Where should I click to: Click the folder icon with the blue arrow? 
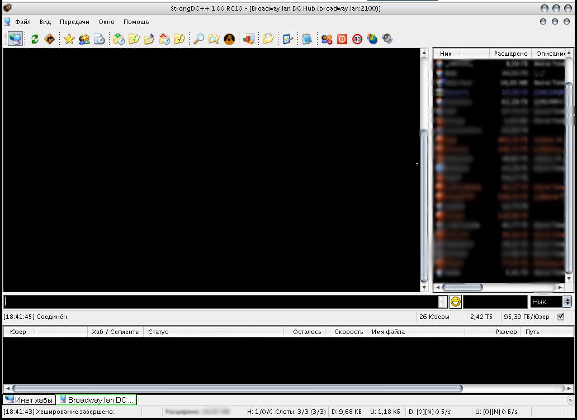coord(149,39)
